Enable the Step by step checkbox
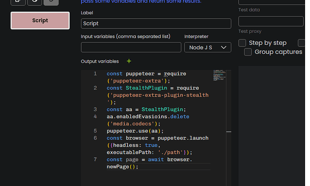This screenshot has height=186, width=310. (x=242, y=43)
